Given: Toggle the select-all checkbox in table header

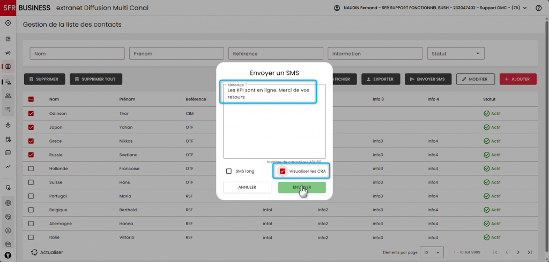Looking at the screenshot, I should tap(31, 99).
